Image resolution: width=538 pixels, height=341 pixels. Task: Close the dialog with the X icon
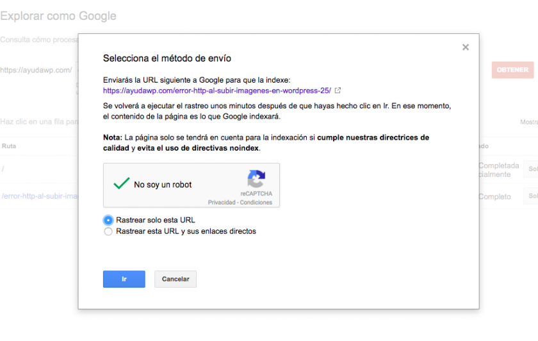465,47
